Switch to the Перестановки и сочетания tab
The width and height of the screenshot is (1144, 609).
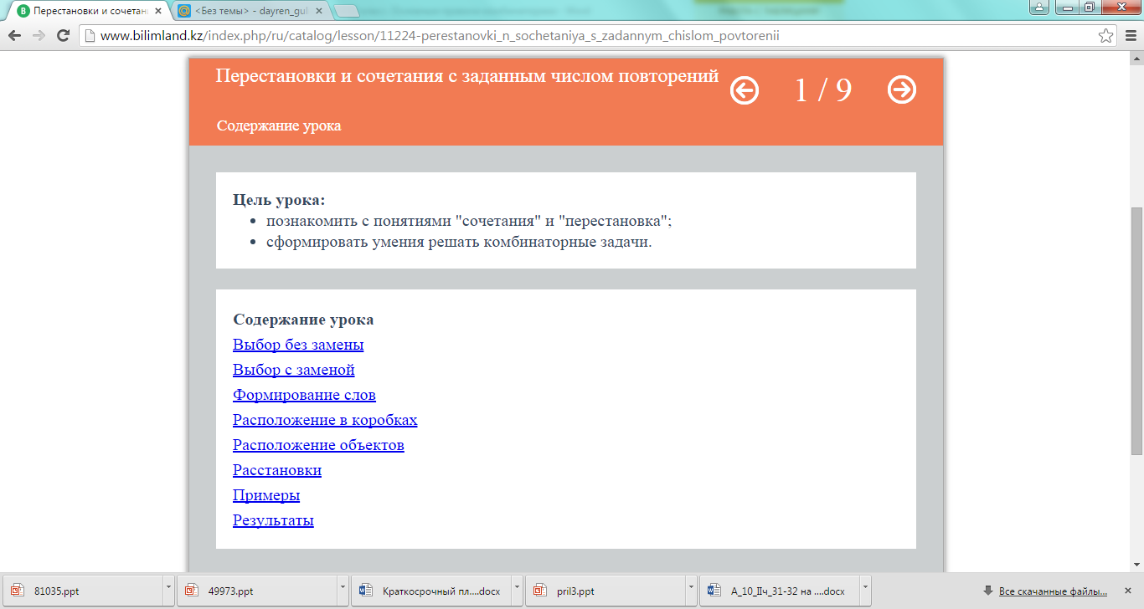[90, 12]
